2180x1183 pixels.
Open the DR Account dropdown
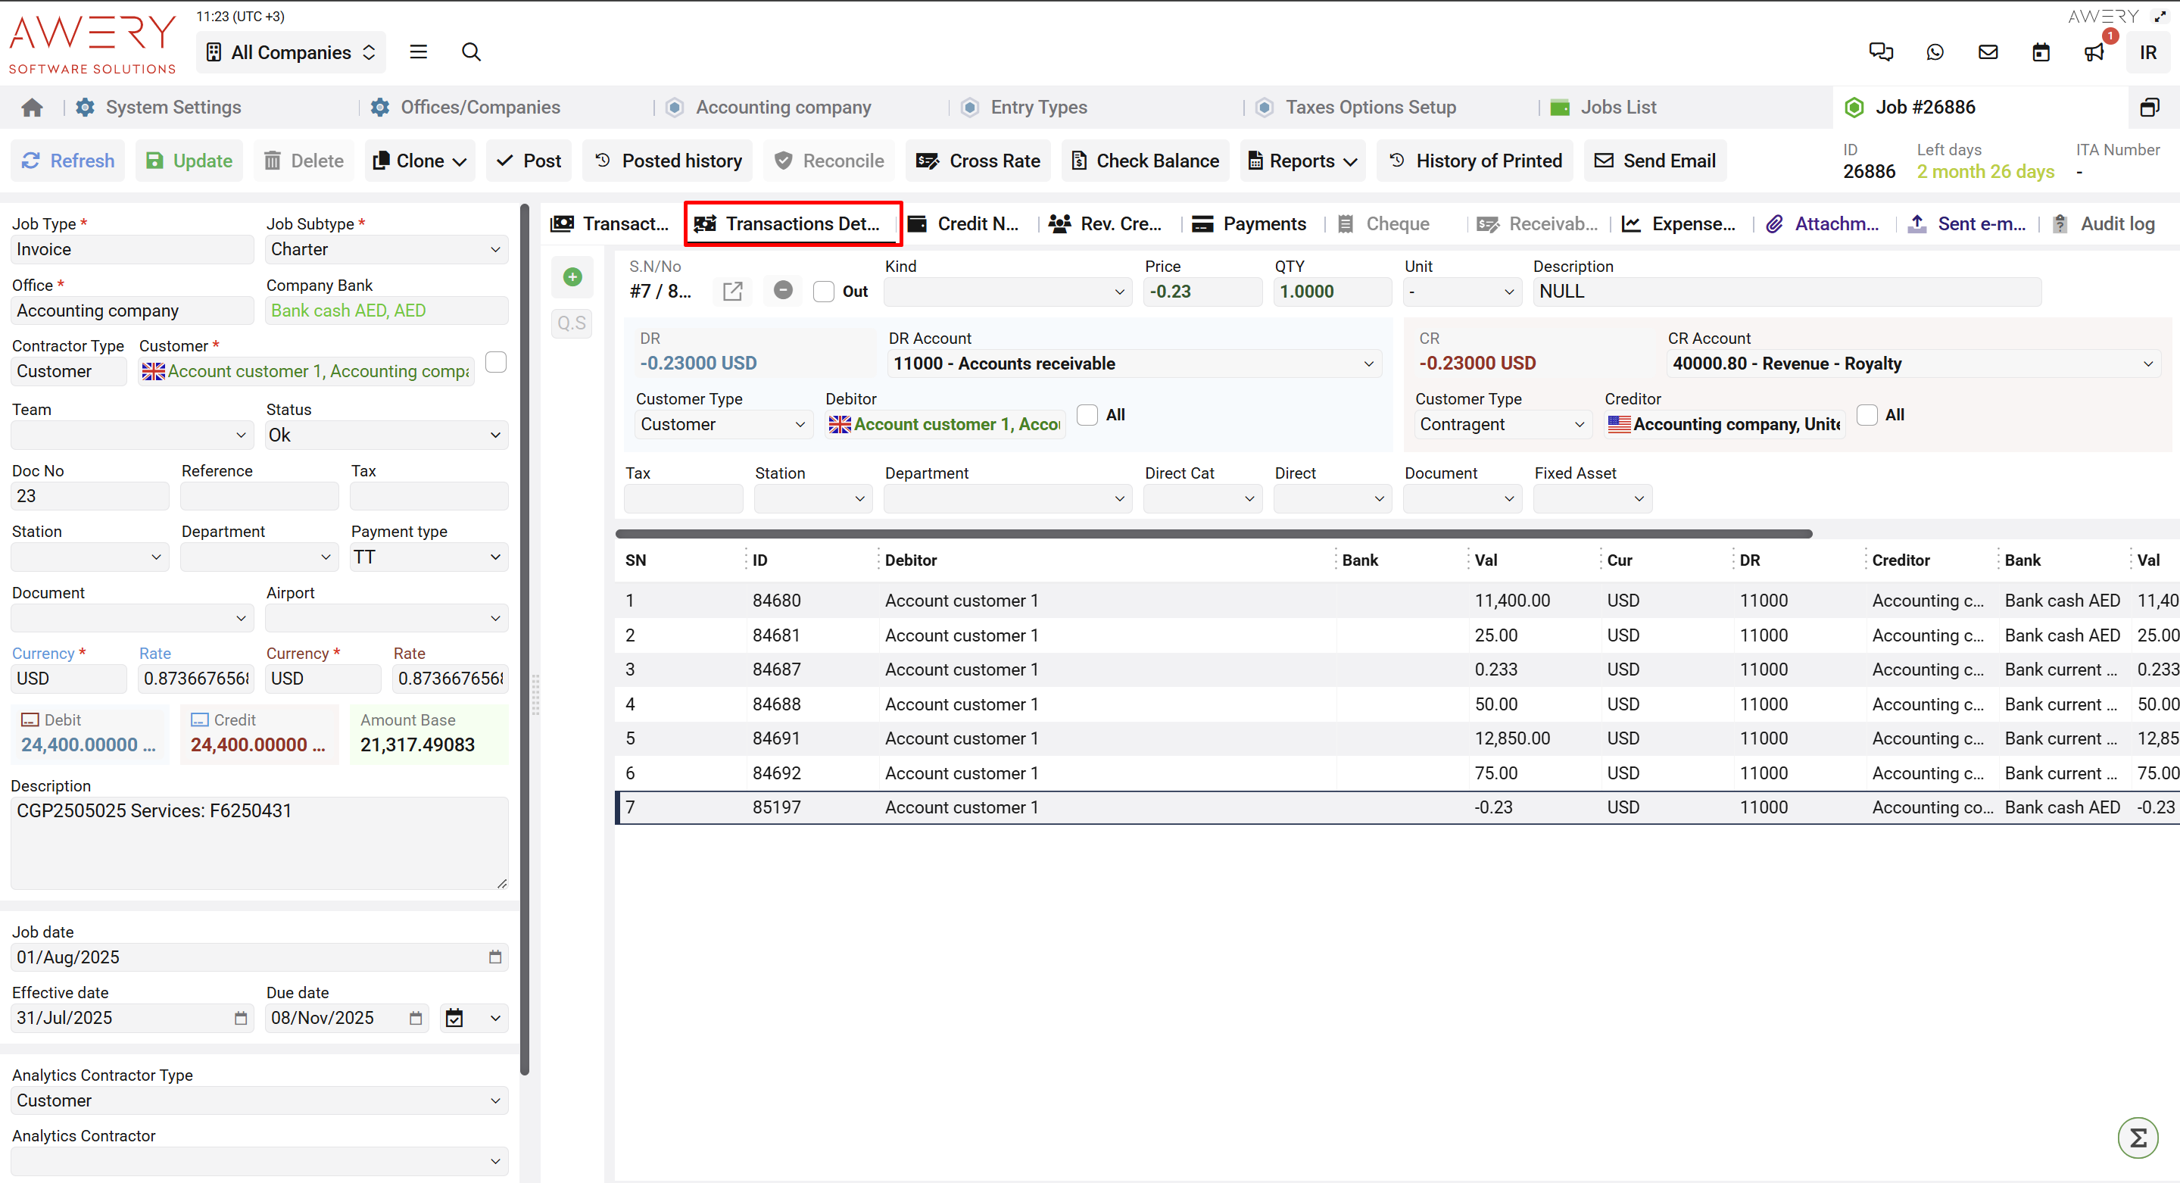[1134, 364]
